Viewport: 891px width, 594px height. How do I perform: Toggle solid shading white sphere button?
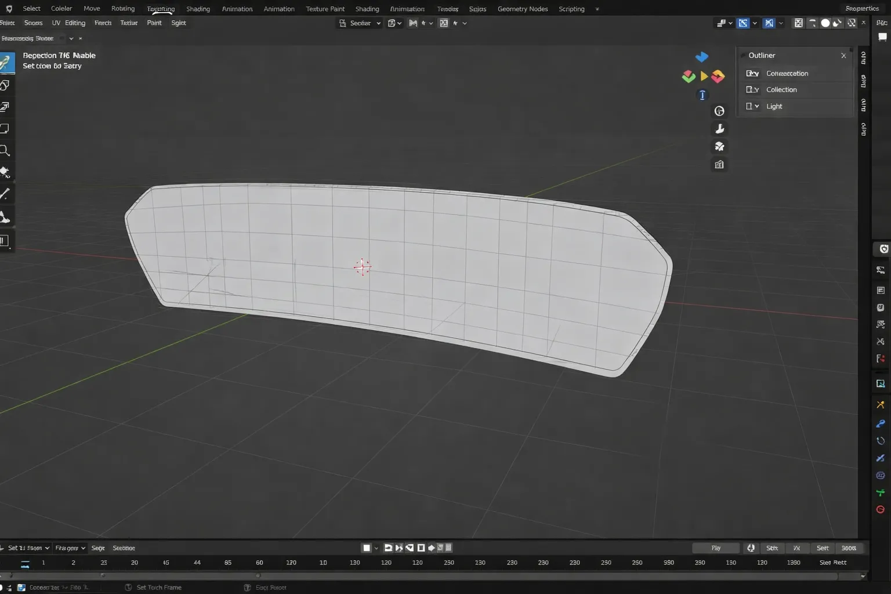pos(825,23)
